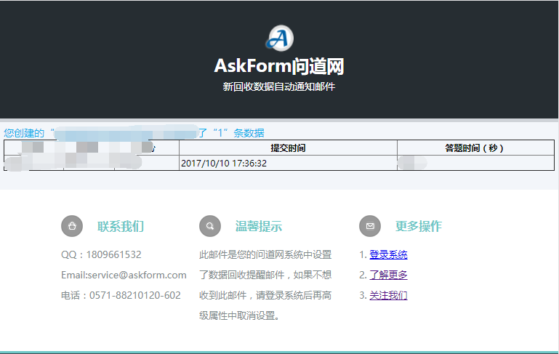The width and height of the screenshot is (559, 354).
Task: Click the 更多操作 heading
Action: (x=419, y=226)
